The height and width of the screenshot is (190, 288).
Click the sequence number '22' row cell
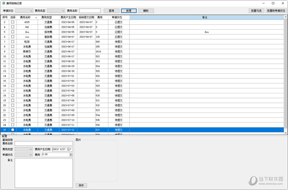tap(5, 115)
